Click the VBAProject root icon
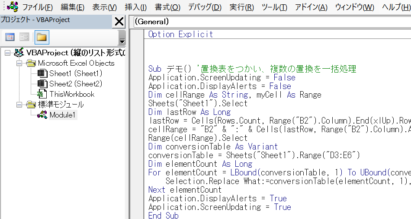The image size is (411, 219). [x=19, y=53]
